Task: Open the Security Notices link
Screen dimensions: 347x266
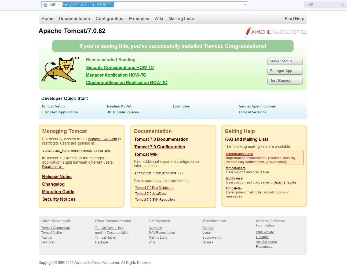Action: coord(59,199)
